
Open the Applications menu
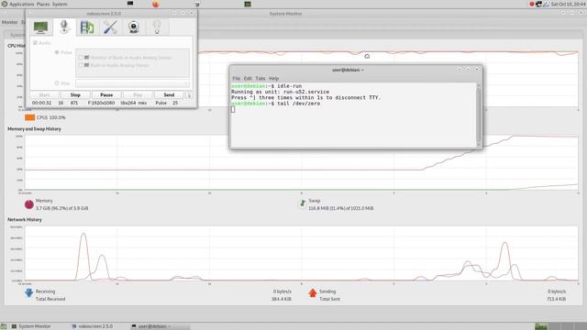point(21,4)
